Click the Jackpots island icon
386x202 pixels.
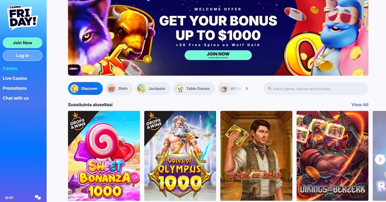click(142, 88)
